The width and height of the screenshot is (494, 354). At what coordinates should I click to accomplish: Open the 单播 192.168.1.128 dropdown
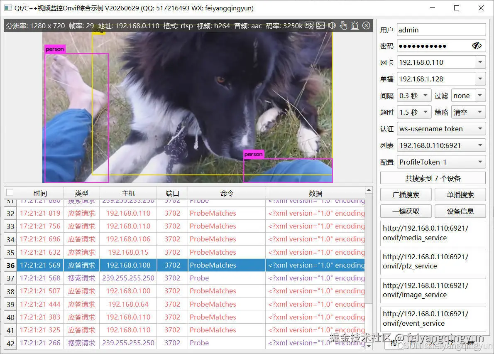[x=441, y=79]
